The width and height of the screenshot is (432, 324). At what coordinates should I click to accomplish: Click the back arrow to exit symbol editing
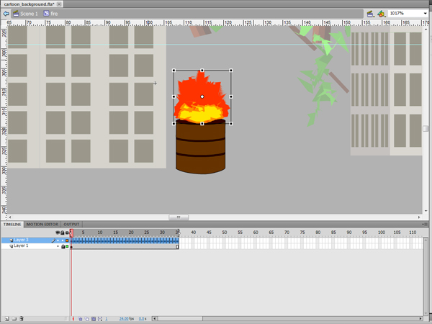[x=6, y=14]
